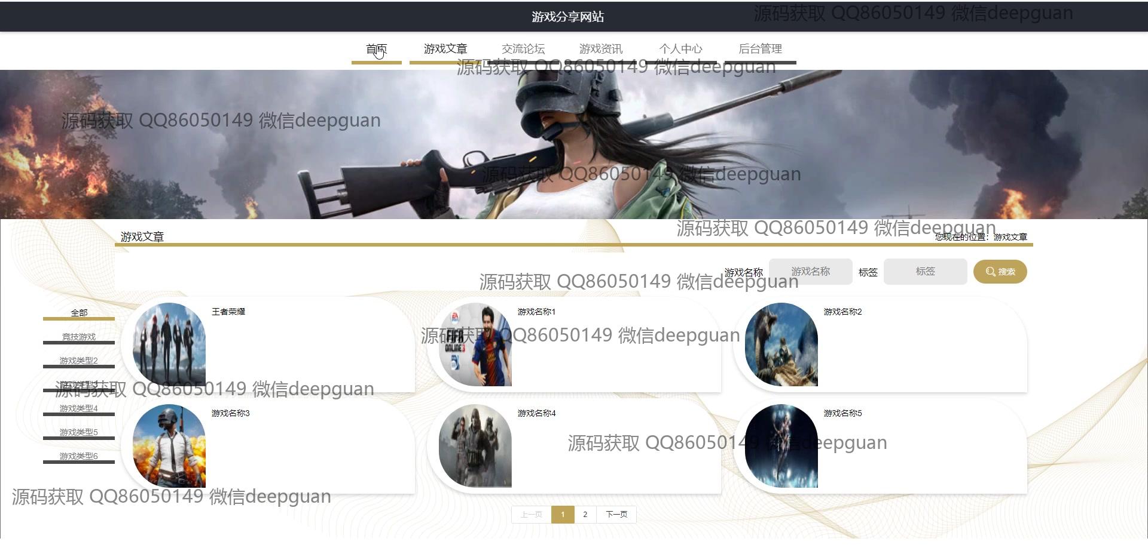Screen dimensions: 1148x560
Task: Click the 下一页 pagination button
Action: coord(616,514)
